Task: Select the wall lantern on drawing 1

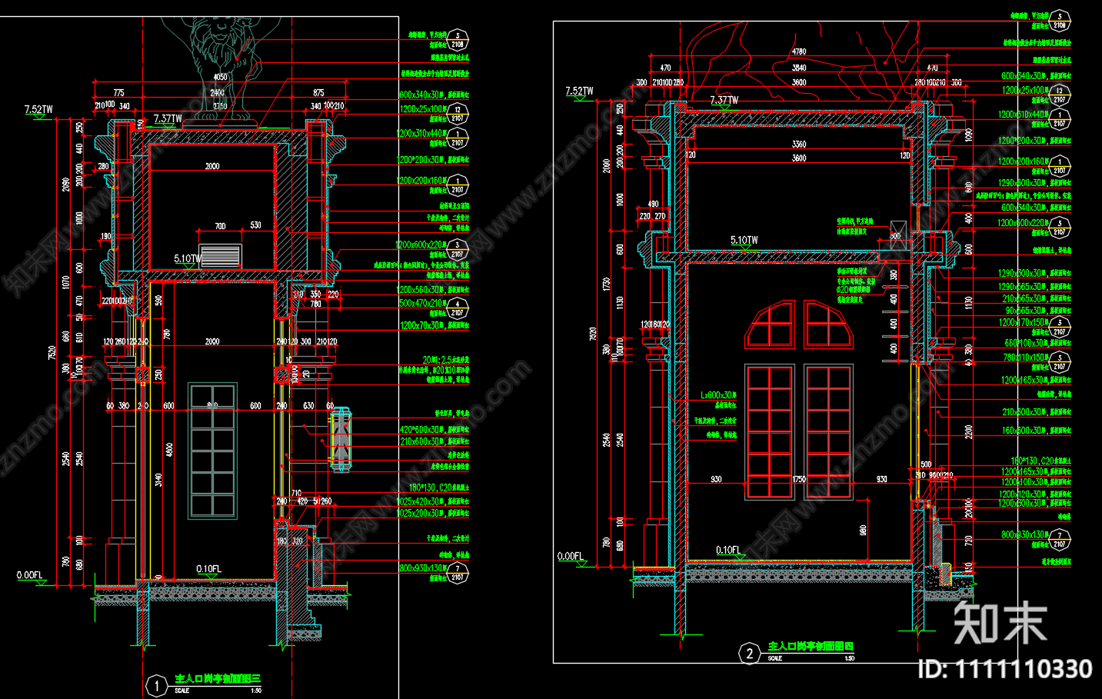Action: point(341,439)
